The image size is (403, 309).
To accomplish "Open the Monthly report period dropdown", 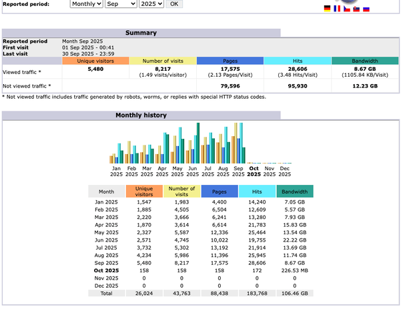I will (x=86, y=4).
